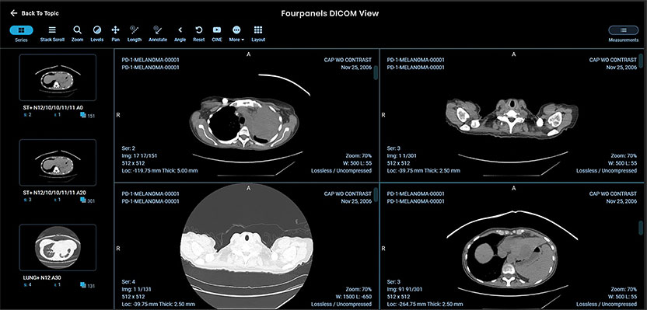647x310 pixels.
Task: Click 'Img: 17 17/151' text
Action: click(139, 156)
